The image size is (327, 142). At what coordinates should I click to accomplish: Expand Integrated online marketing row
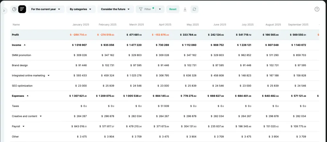click(49, 75)
